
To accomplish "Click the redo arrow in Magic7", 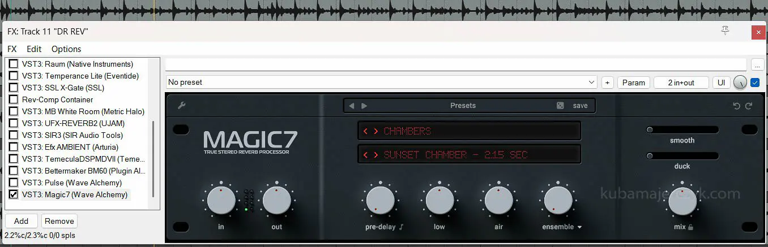I will [749, 106].
